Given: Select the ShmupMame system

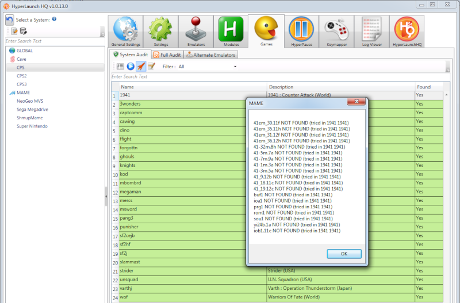Looking at the screenshot, I should coord(30,118).
